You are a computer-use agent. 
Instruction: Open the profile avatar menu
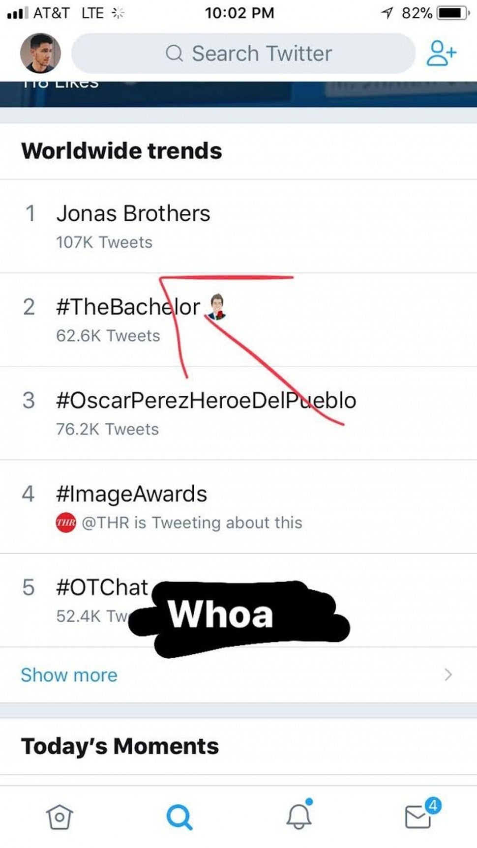tap(40, 53)
